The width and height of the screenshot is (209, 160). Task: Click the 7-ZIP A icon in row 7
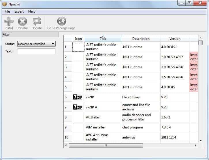(78, 107)
